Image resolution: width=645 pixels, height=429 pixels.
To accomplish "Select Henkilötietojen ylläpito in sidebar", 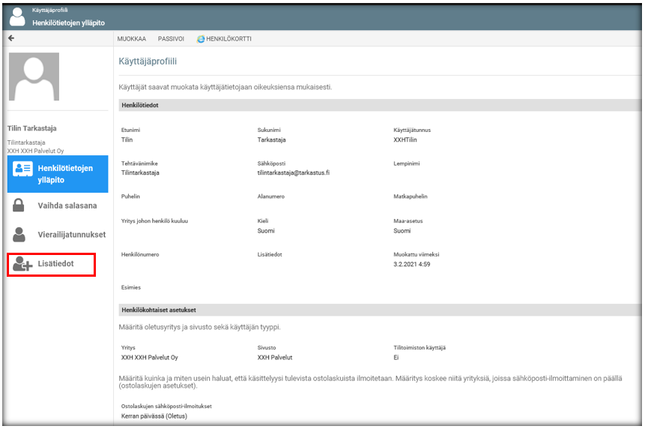I will [x=65, y=173].
